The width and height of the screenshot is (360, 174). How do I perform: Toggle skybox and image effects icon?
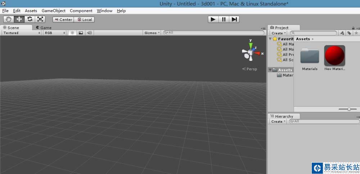point(81,33)
